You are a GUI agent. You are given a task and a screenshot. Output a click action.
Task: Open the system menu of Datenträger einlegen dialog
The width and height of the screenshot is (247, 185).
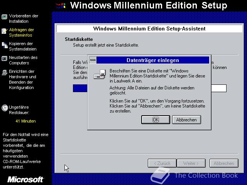point(93,60)
